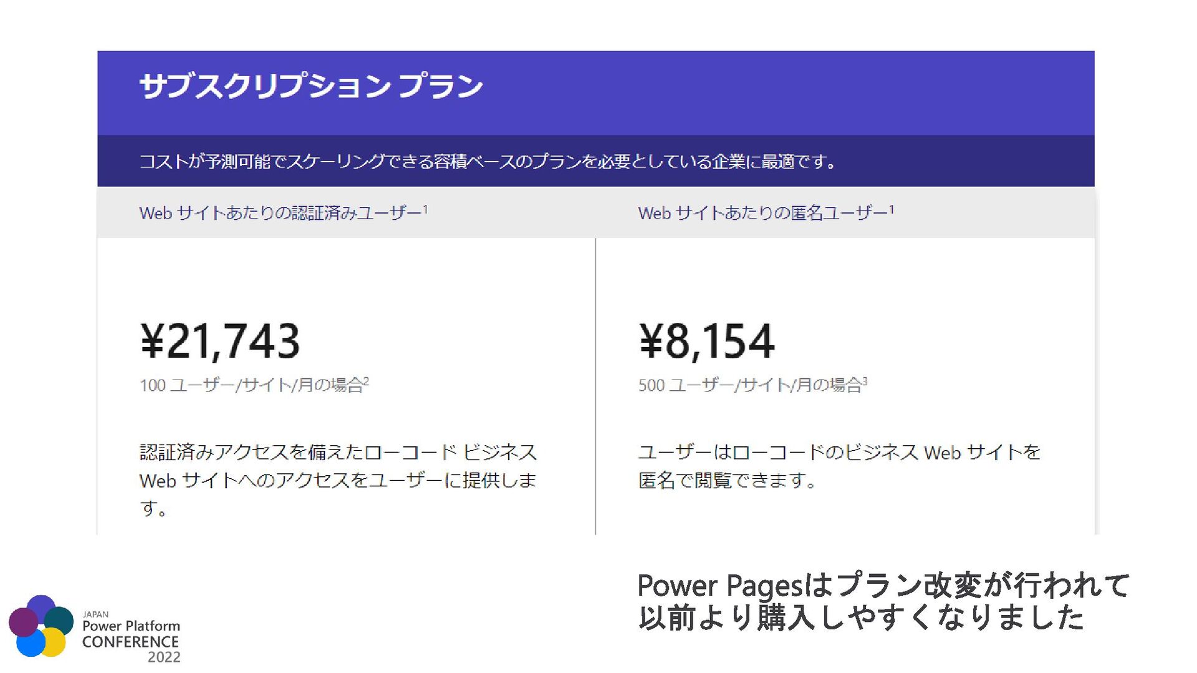Click footnote 2 superscript after 月の場合
This screenshot has width=1197, height=673.
point(367,381)
